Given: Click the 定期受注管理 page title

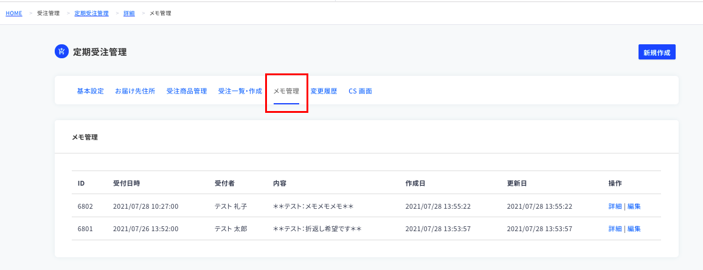Looking at the screenshot, I should [100, 52].
